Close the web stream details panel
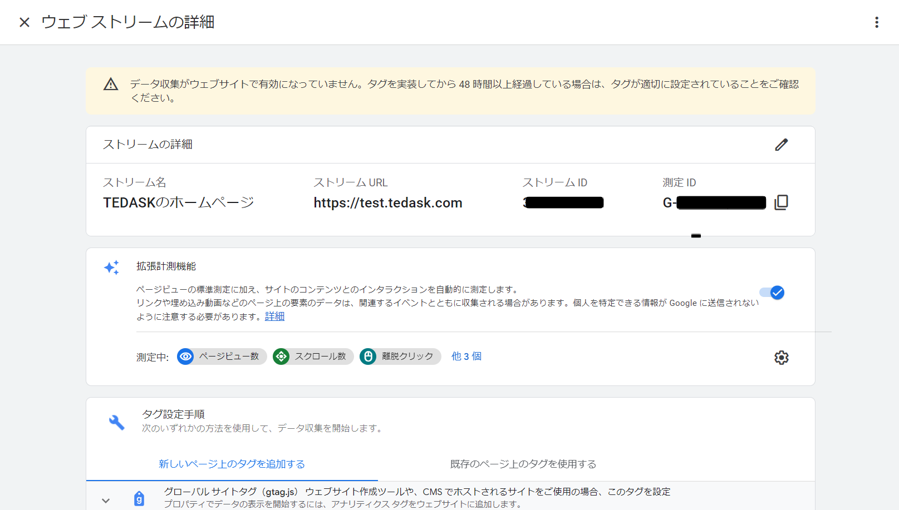 coord(24,22)
